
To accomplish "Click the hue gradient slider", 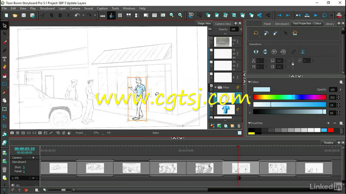I will pyautogui.click(x=289, y=97).
